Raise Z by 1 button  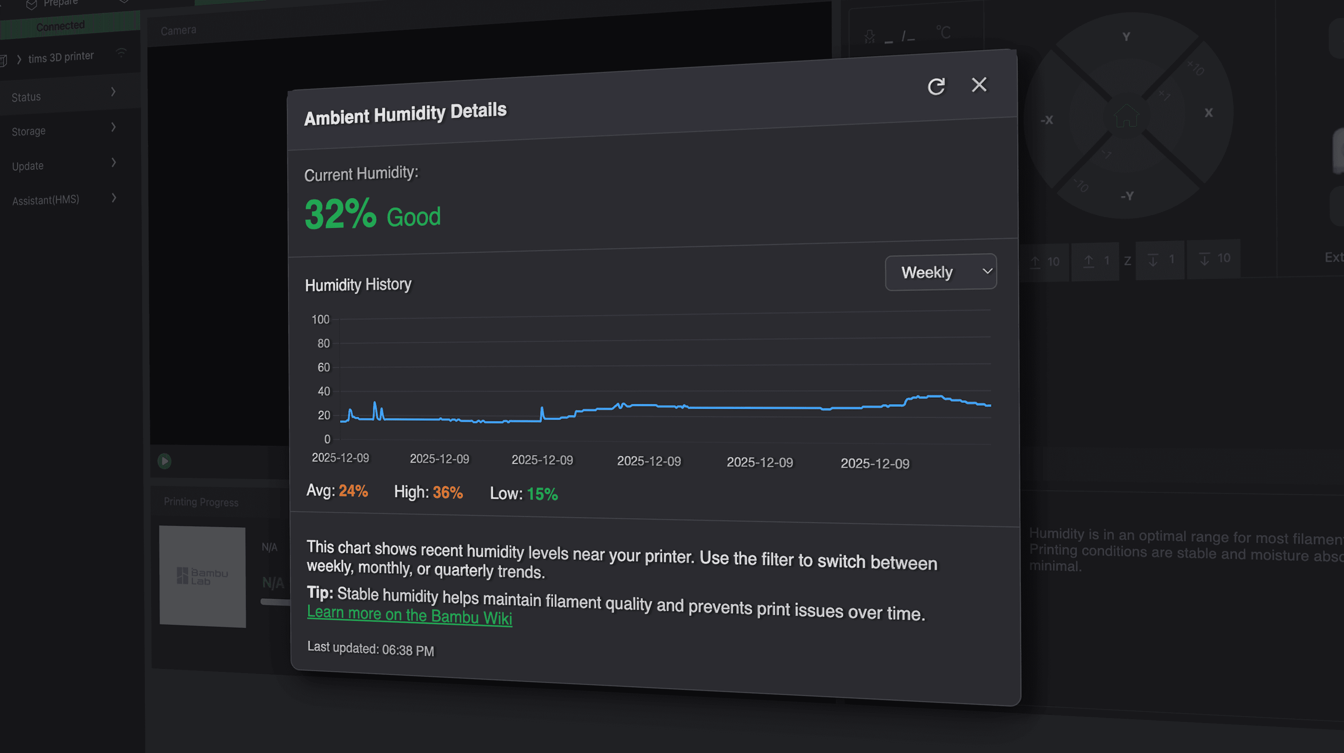tap(1096, 261)
